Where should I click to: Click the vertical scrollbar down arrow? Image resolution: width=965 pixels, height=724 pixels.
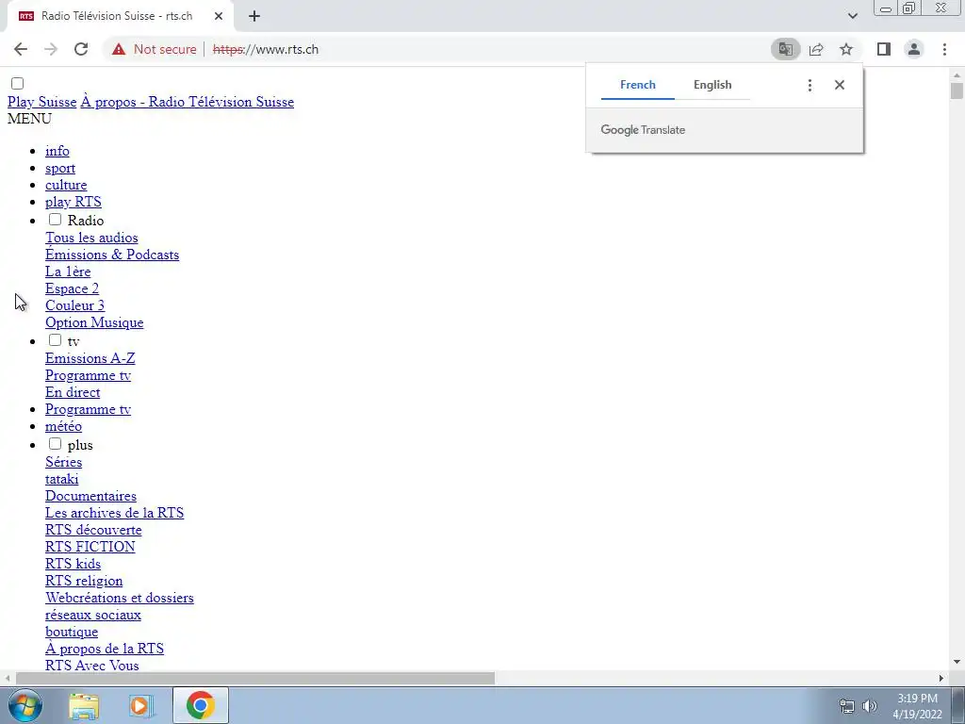[x=957, y=662]
